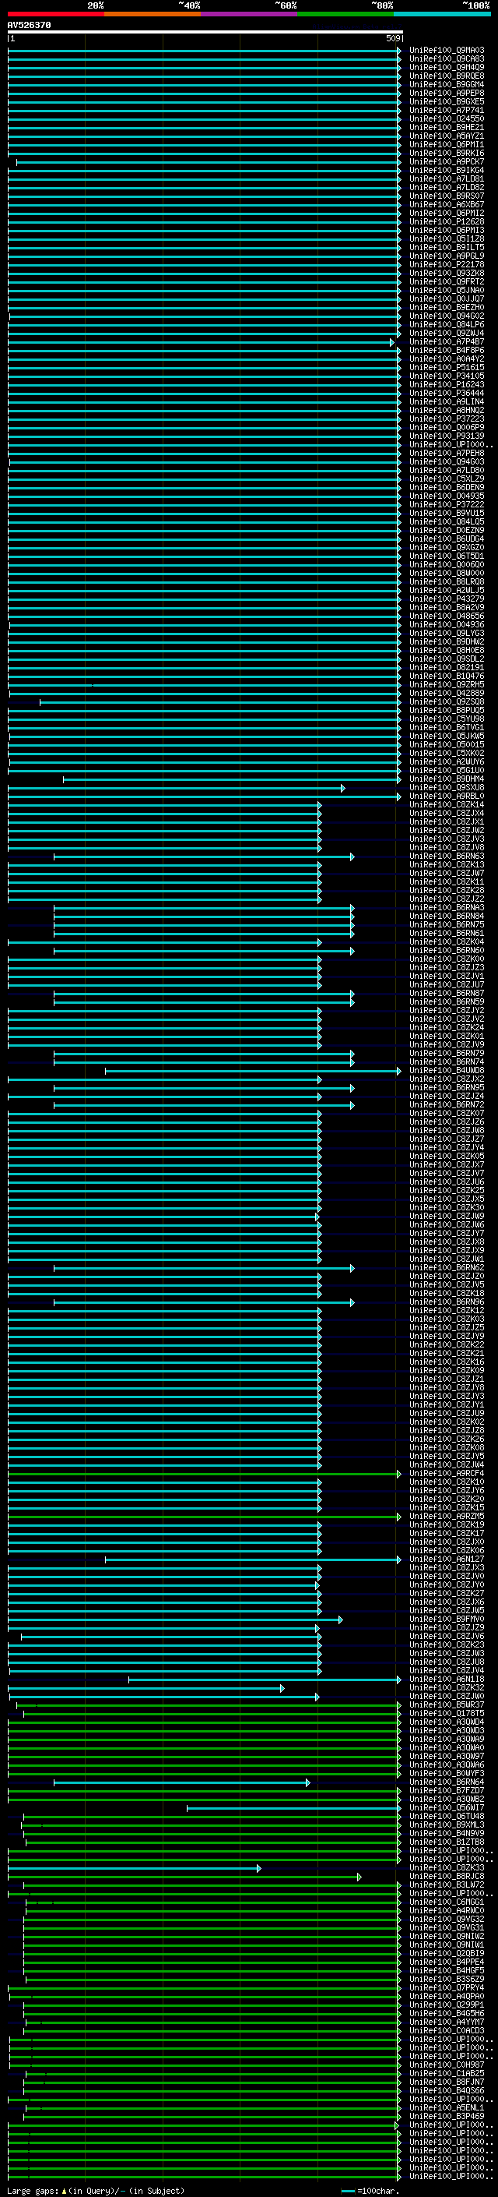Viewport: 498px width, 2197px height.
Task: Select the UniRef100_A4RWC0 label
Action: click(447, 1910)
